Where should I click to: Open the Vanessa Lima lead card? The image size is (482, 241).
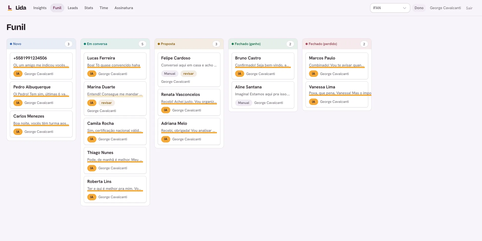(x=337, y=94)
